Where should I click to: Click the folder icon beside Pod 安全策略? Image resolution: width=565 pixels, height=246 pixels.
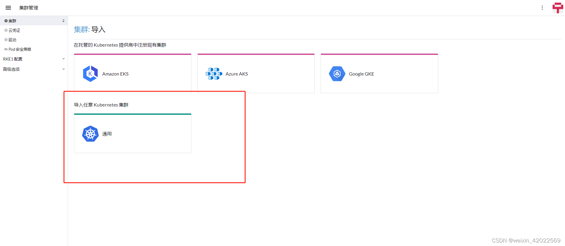tap(6, 49)
